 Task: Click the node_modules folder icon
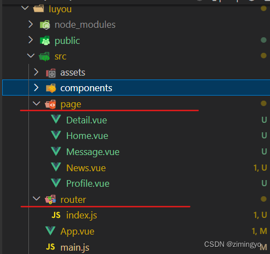coord(45,25)
